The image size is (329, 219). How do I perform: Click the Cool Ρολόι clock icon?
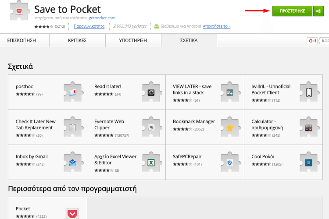(x=309, y=162)
